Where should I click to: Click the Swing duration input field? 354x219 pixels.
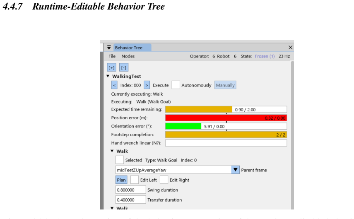[131, 190]
